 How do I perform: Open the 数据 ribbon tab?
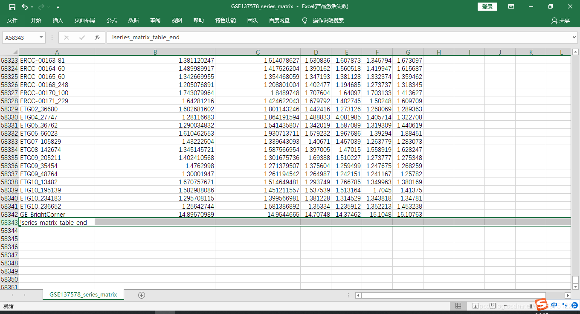133,20
